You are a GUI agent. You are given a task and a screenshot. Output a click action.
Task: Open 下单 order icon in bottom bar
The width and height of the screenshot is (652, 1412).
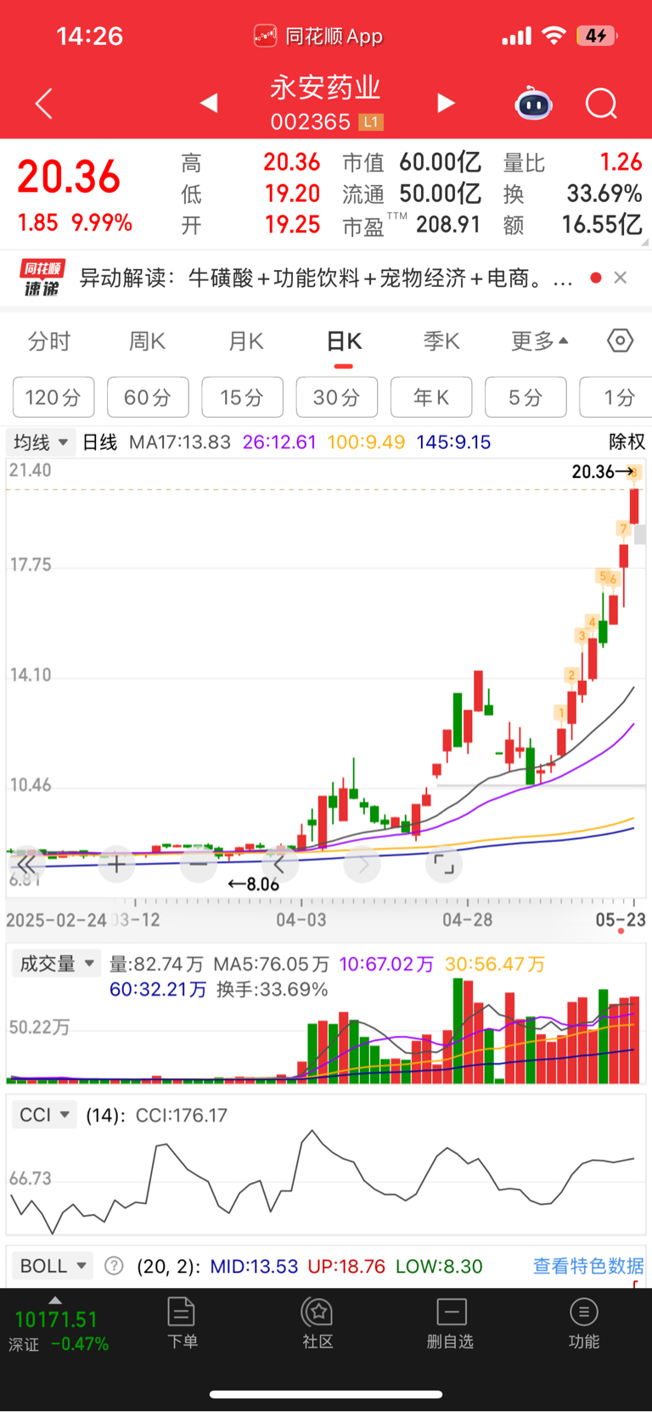coord(182,1323)
